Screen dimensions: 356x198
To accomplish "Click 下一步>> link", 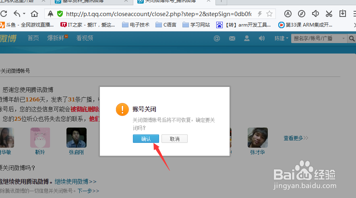I will tap(88, 191).
